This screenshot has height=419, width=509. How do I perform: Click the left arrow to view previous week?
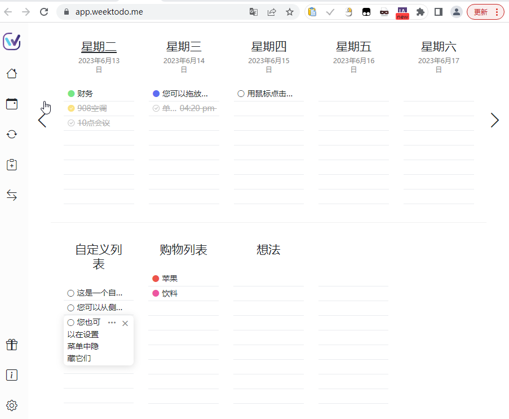[x=43, y=120]
